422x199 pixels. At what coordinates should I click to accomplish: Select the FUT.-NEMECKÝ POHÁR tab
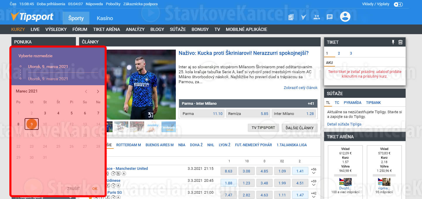coord(253,145)
